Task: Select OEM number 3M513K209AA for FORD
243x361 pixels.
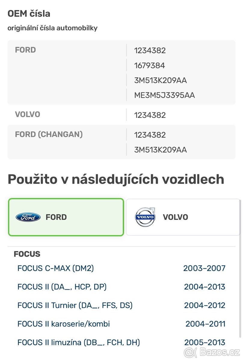Action: [160, 80]
